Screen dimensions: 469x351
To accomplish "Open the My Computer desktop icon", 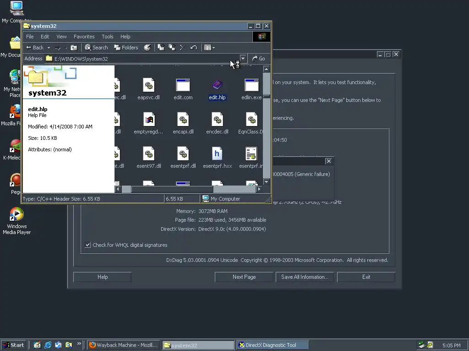I will click(16, 12).
